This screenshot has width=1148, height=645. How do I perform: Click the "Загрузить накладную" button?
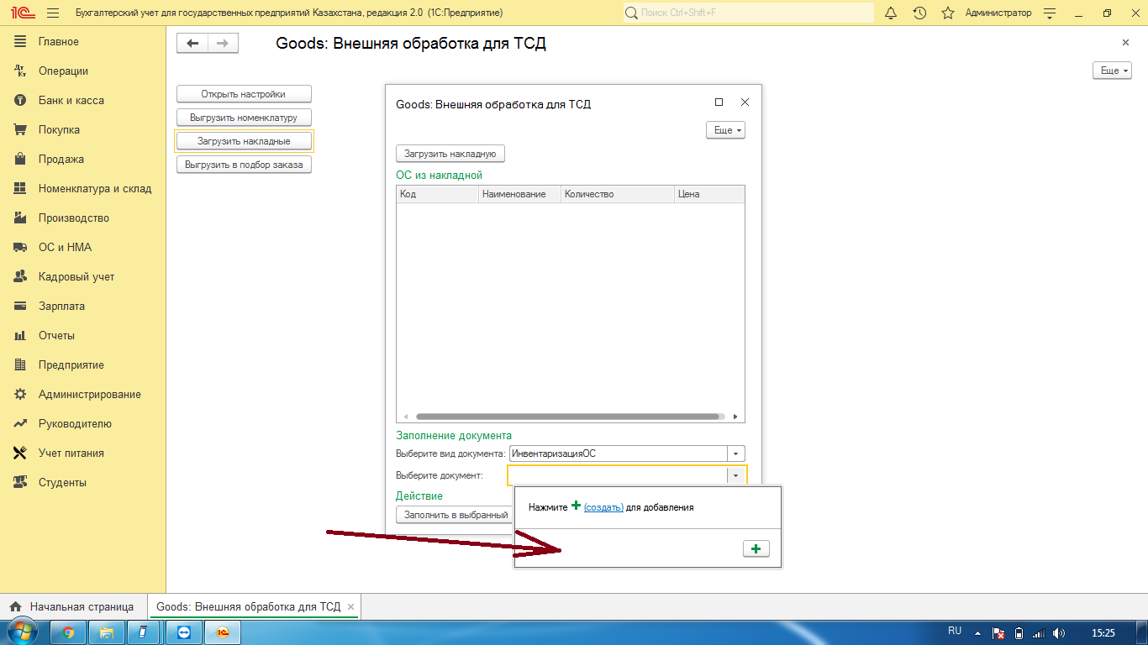[x=450, y=154]
